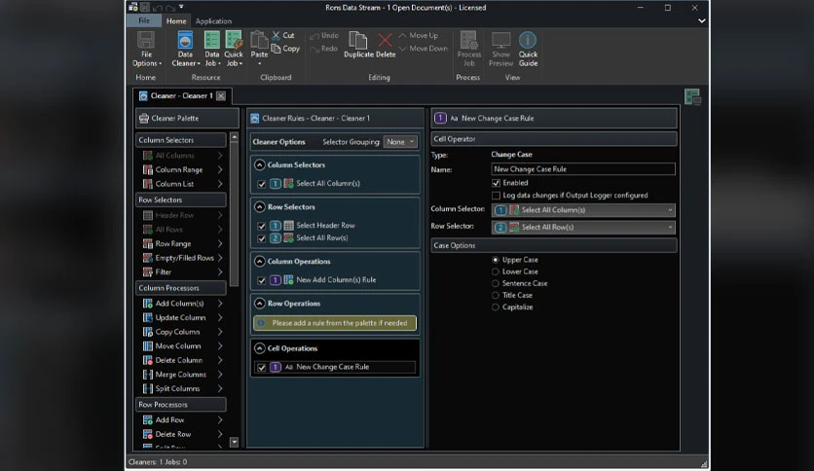Add the Split Columns processor
814x471 pixels.
pyautogui.click(x=181, y=388)
